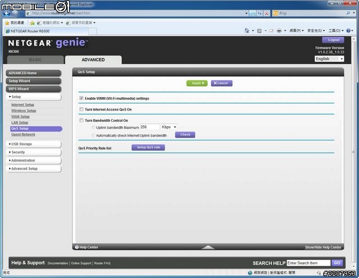The image size is (359, 278).
Task: Open the 安全性(S) Safety menu
Action: coord(316,30)
